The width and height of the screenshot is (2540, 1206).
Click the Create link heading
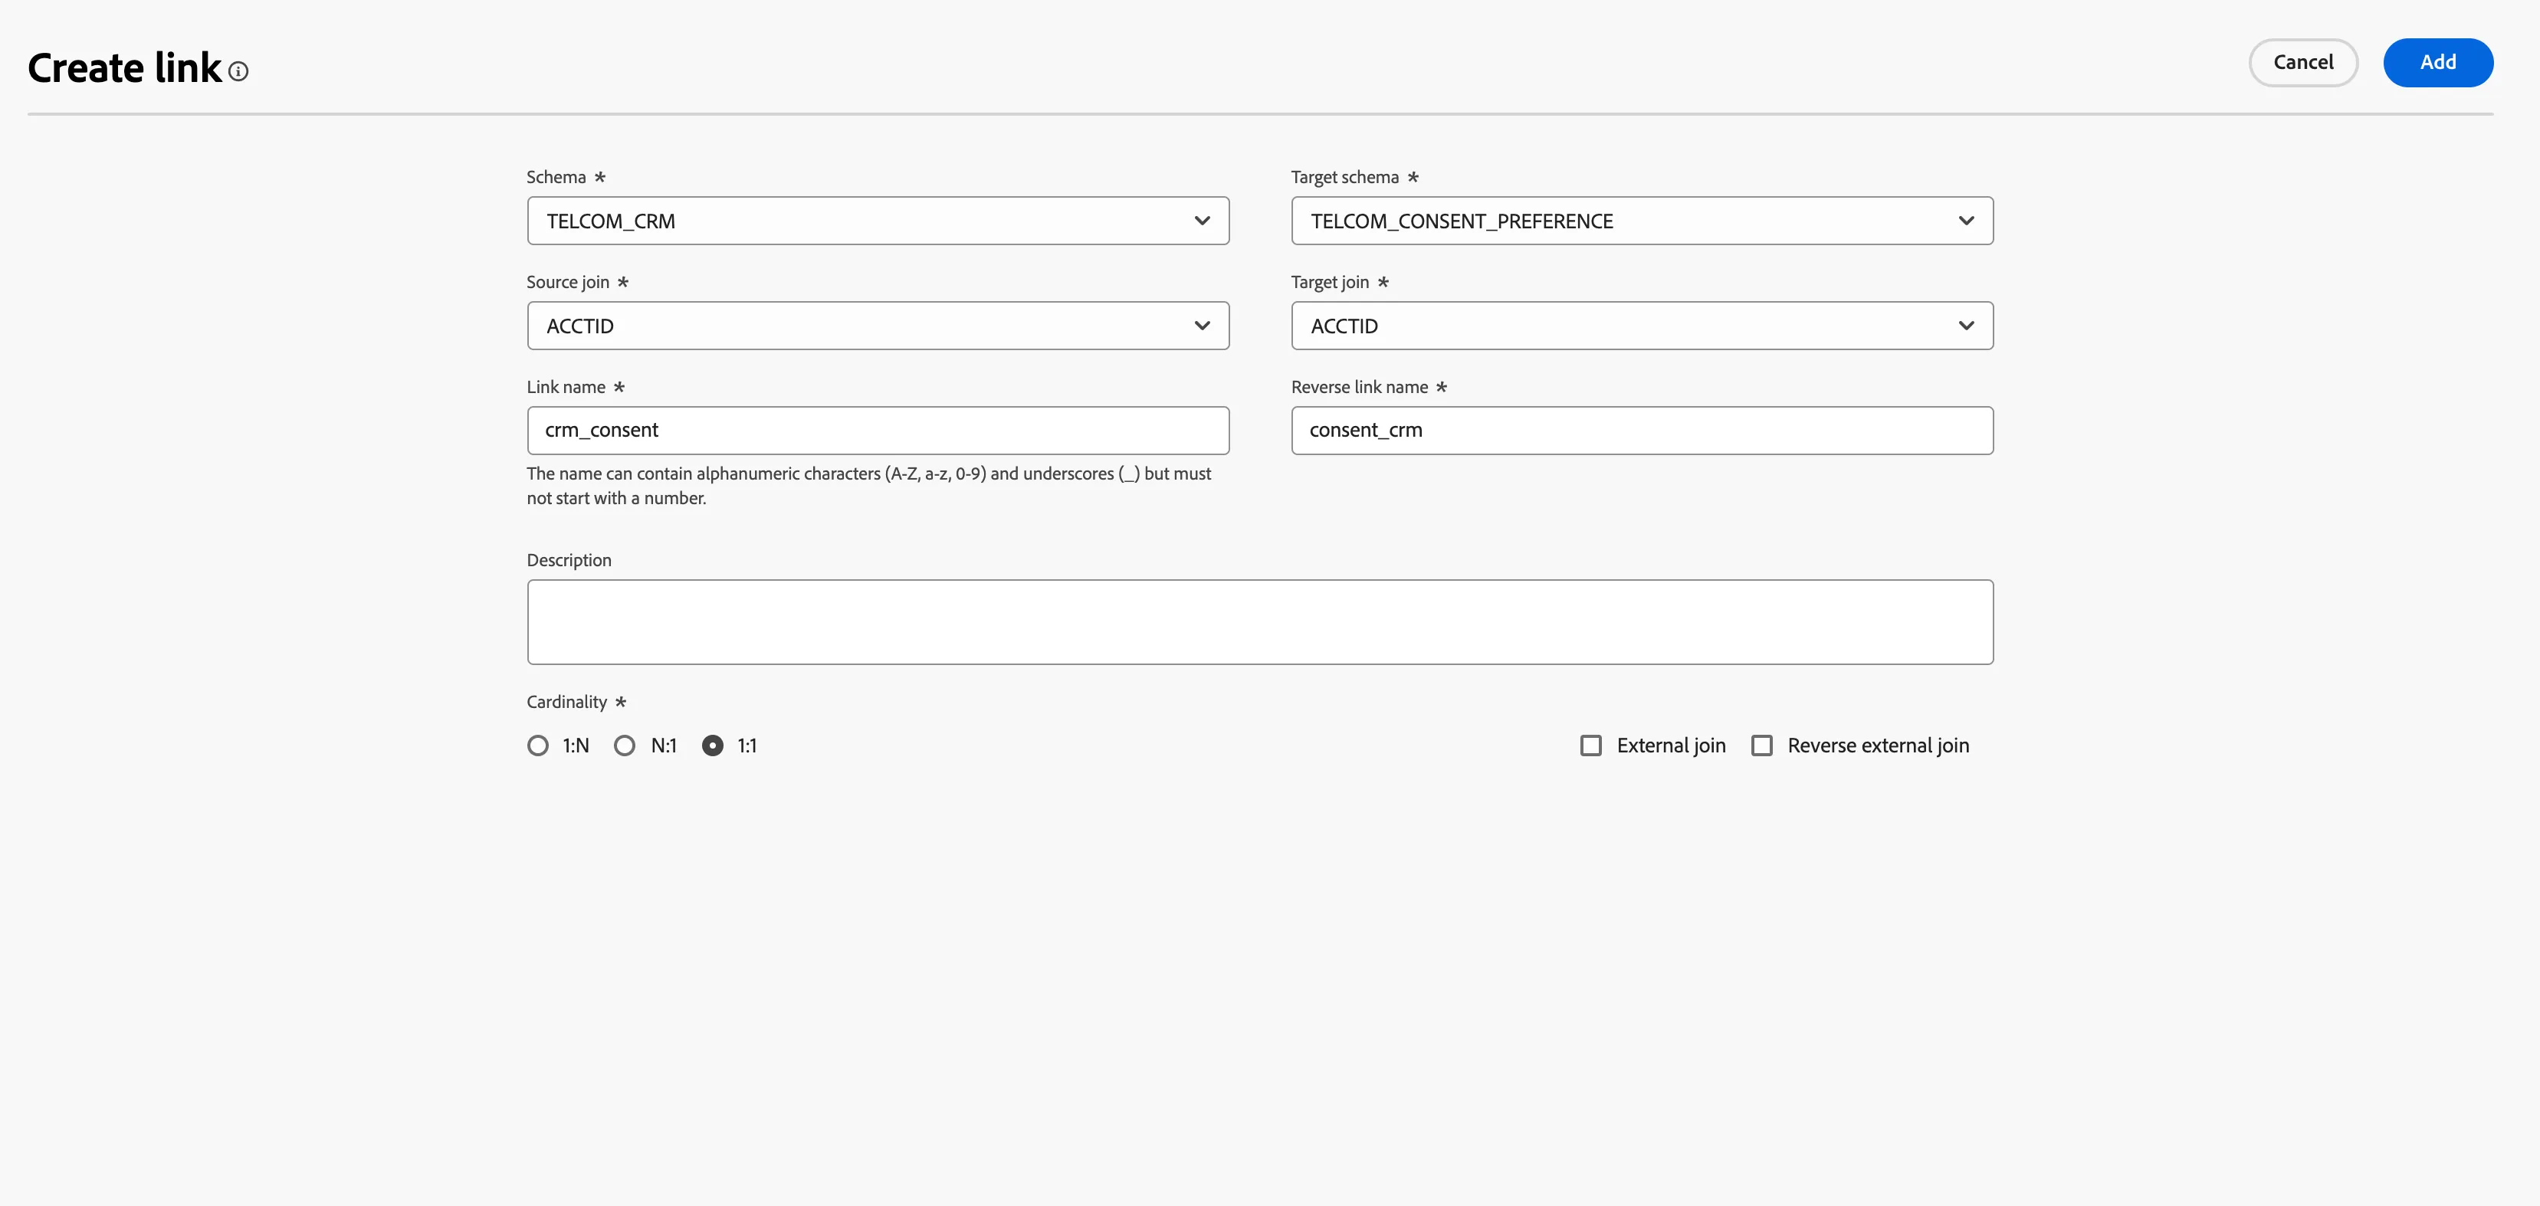point(125,68)
